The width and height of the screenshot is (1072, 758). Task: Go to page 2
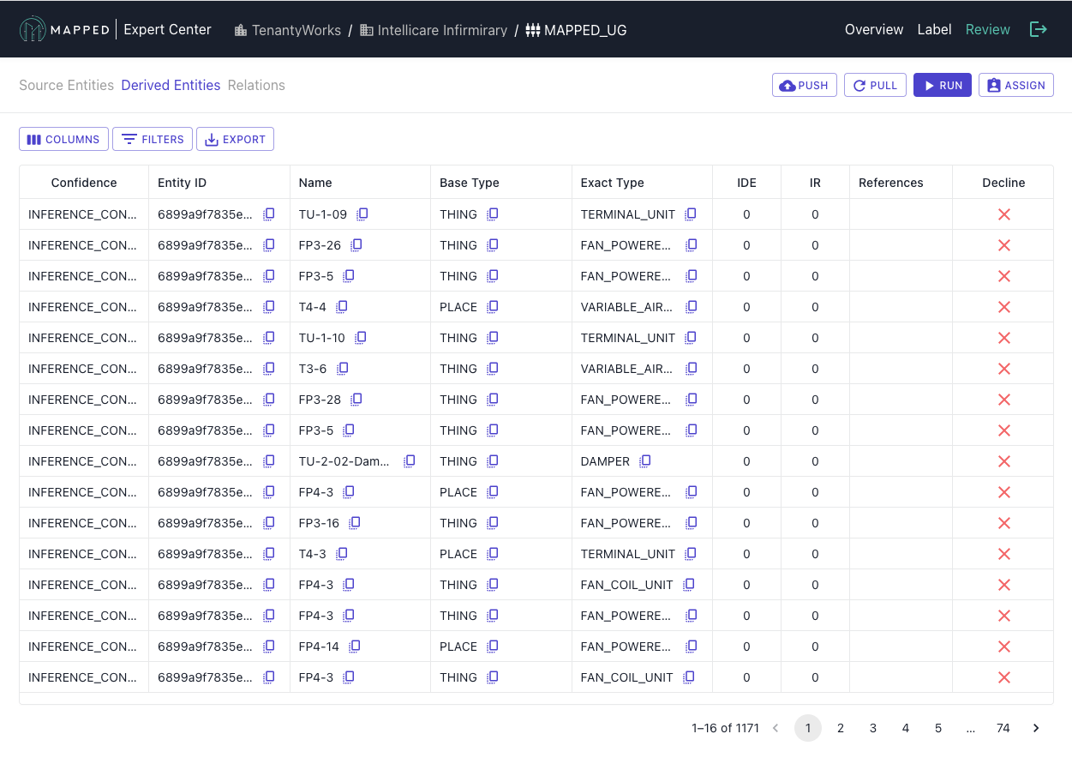pyautogui.click(x=841, y=728)
